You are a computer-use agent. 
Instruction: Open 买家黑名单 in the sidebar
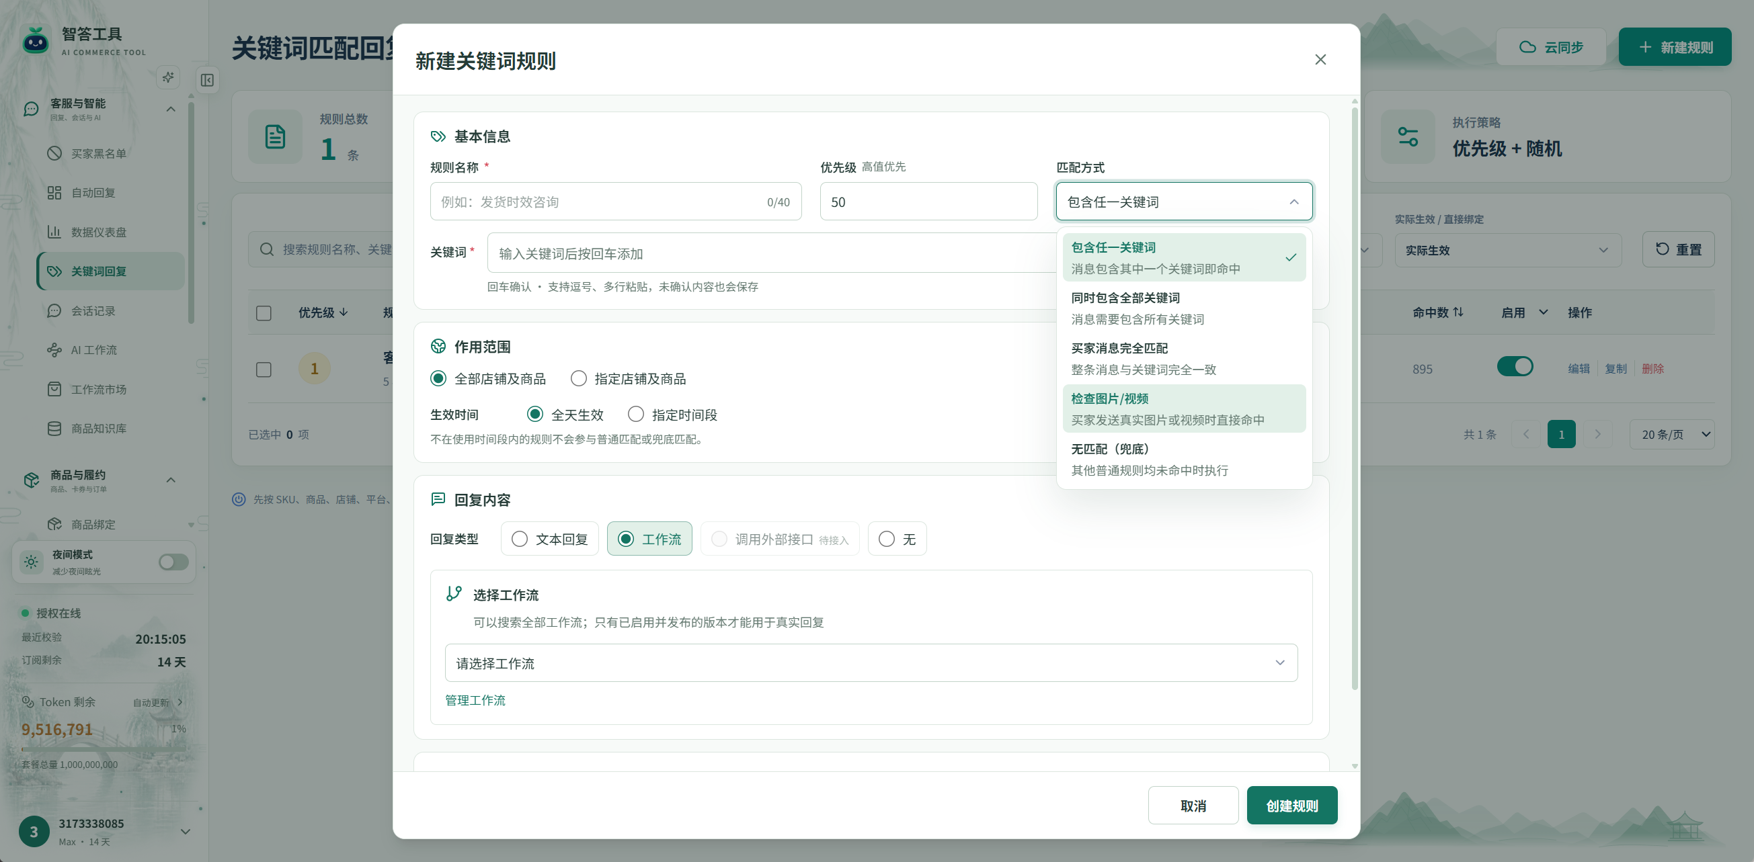[111, 154]
